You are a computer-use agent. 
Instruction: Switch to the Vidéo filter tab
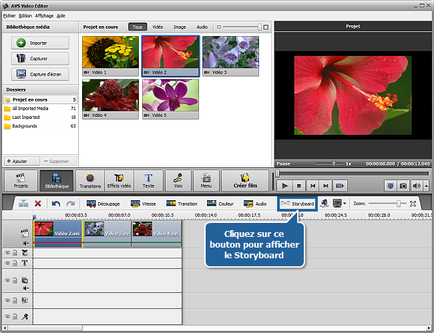click(158, 27)
